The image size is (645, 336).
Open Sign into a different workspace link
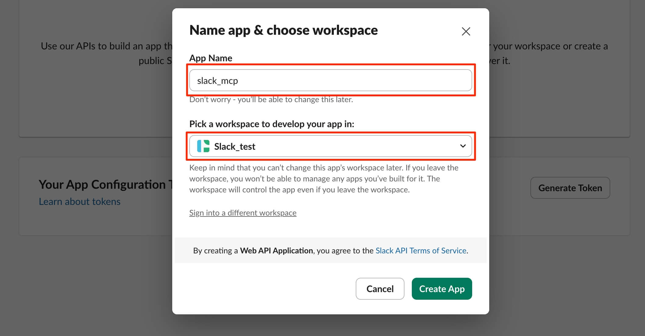point(243,213)
